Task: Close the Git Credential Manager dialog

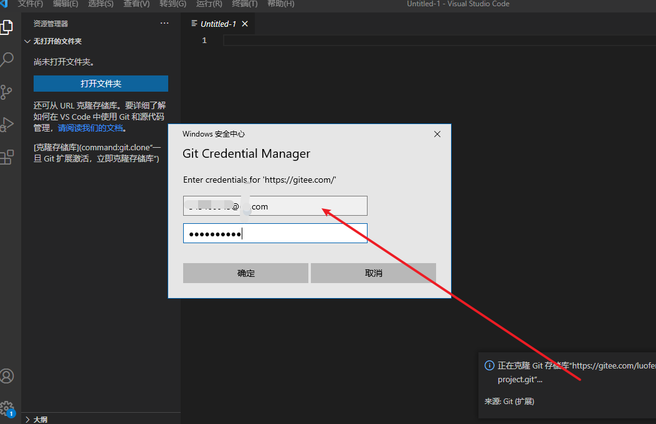Action: pos(437,134)
